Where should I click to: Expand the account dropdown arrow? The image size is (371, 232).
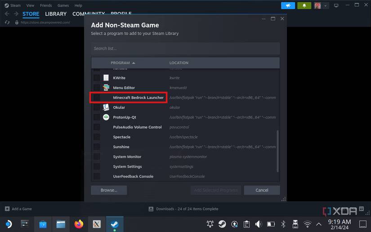[326, 6]
